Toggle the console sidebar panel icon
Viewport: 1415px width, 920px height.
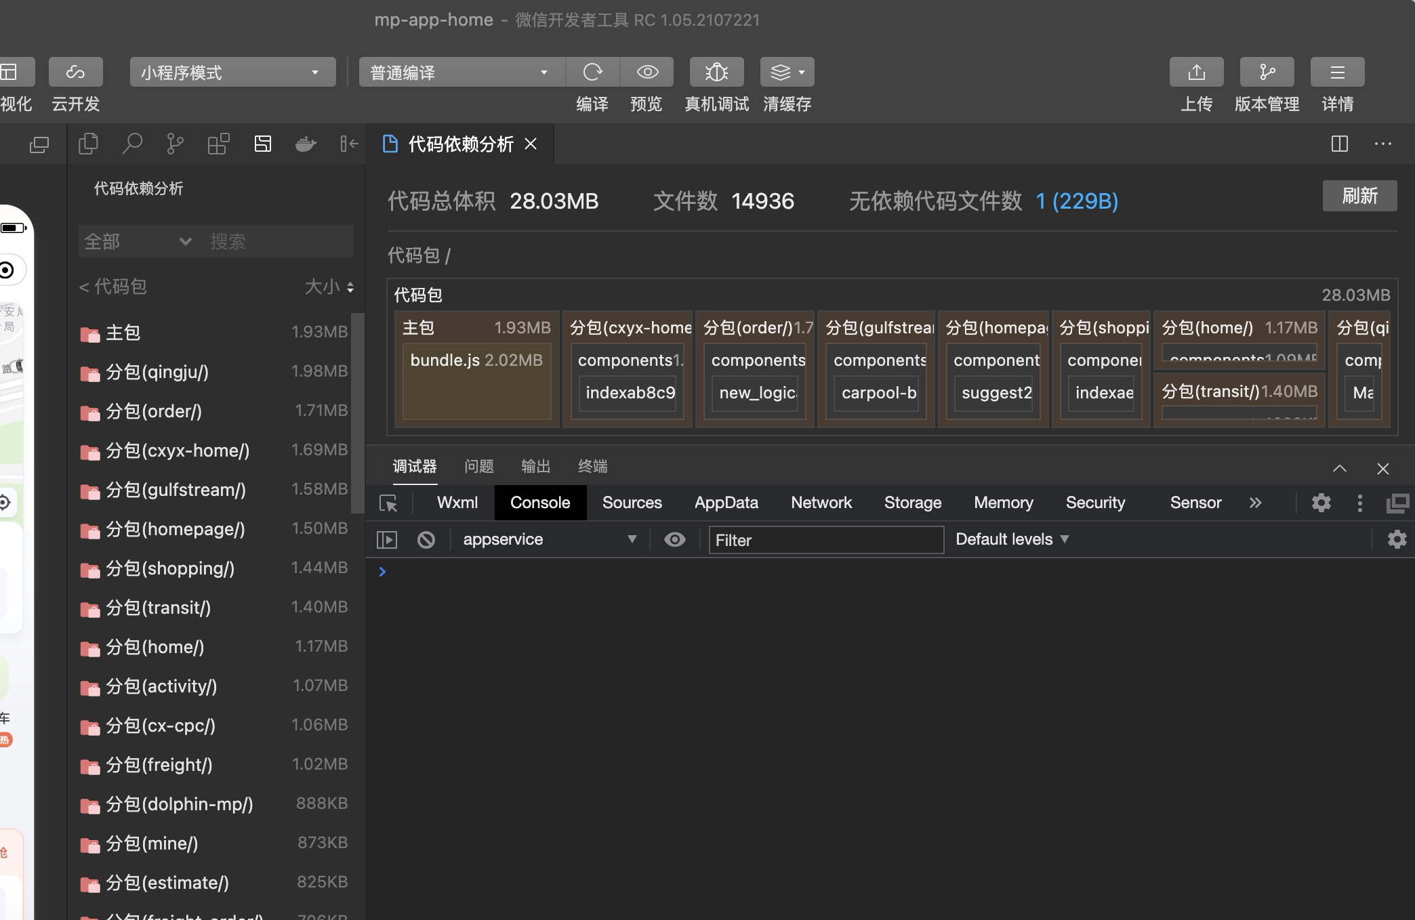(386, 539)
